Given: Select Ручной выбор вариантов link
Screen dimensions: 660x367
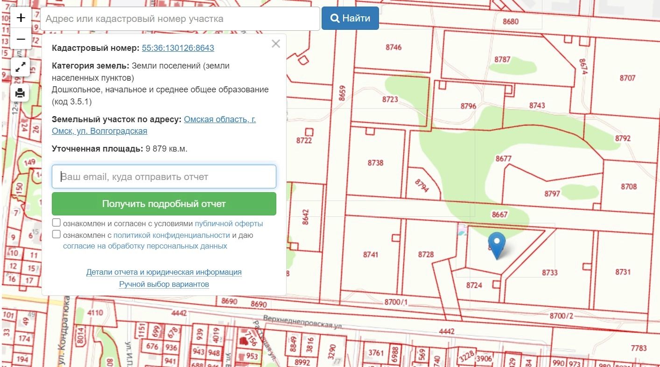Looking at the screenshot, I should coord(164,284).
